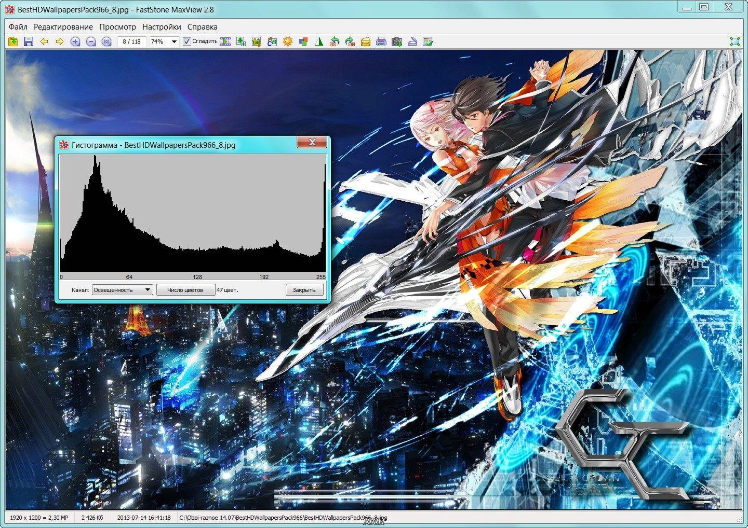This screenshot has height=528, width=748.
Task: Send image by email icon
Action: coord(366,41)
